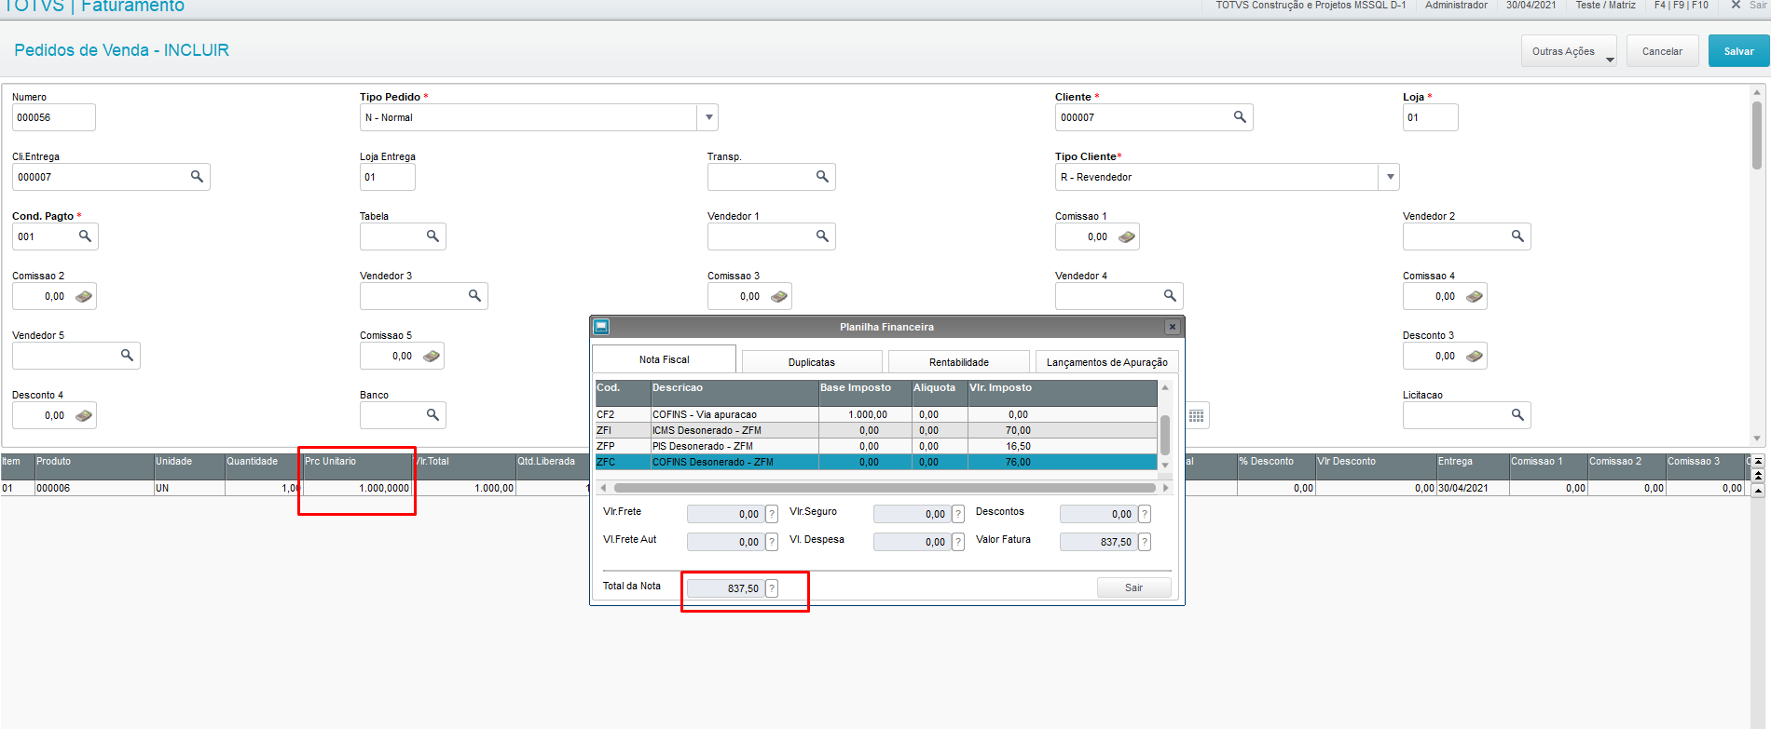The height and width of the screenshot is (729, 1771).
Task: Click the F4 | F9 | F10 shortcut label
Action: [1682, 6]
